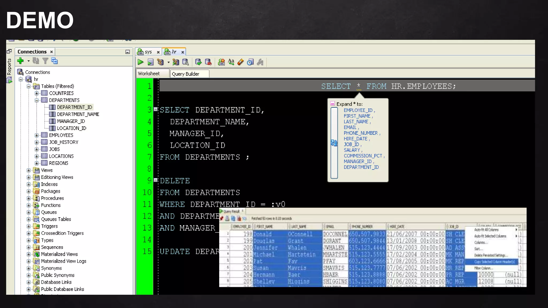Click the Rollback database icon
Image resolution: width=548 pixels, height=308 pixels.
click(x=208, y=62)
